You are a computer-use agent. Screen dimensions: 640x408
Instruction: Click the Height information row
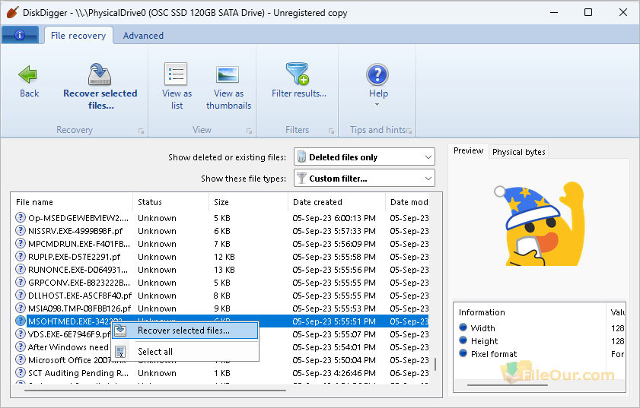(x=541, y=341)
